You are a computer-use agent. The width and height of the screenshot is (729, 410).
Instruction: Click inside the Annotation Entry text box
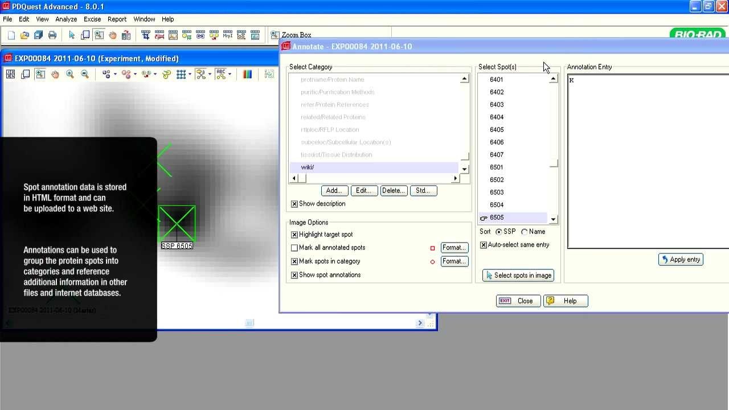(648, 161)
